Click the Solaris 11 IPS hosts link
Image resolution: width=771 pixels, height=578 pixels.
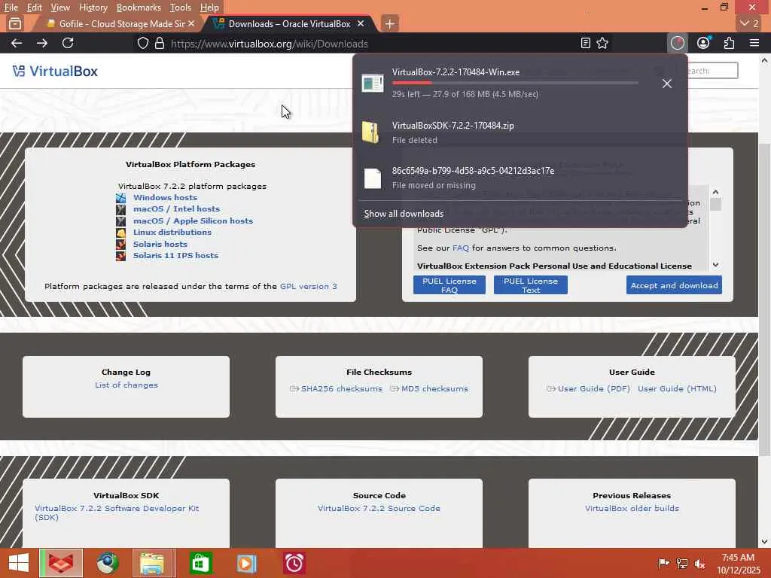(175, 256)
